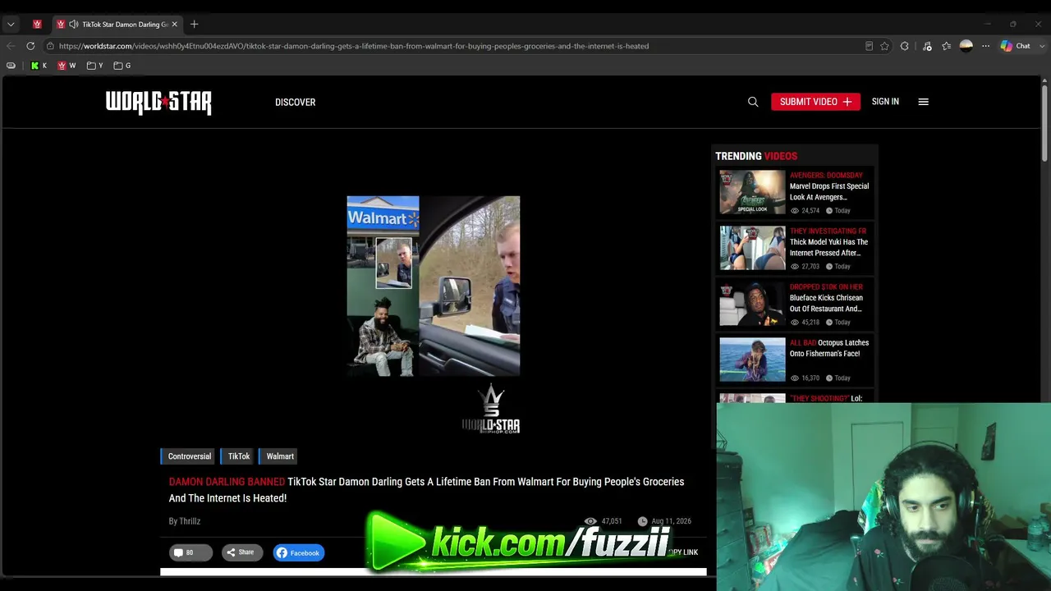The width and height of the screenshot is (1051, 591).
Task: Select the Walmart tag
Action: (x=279, y=456)
